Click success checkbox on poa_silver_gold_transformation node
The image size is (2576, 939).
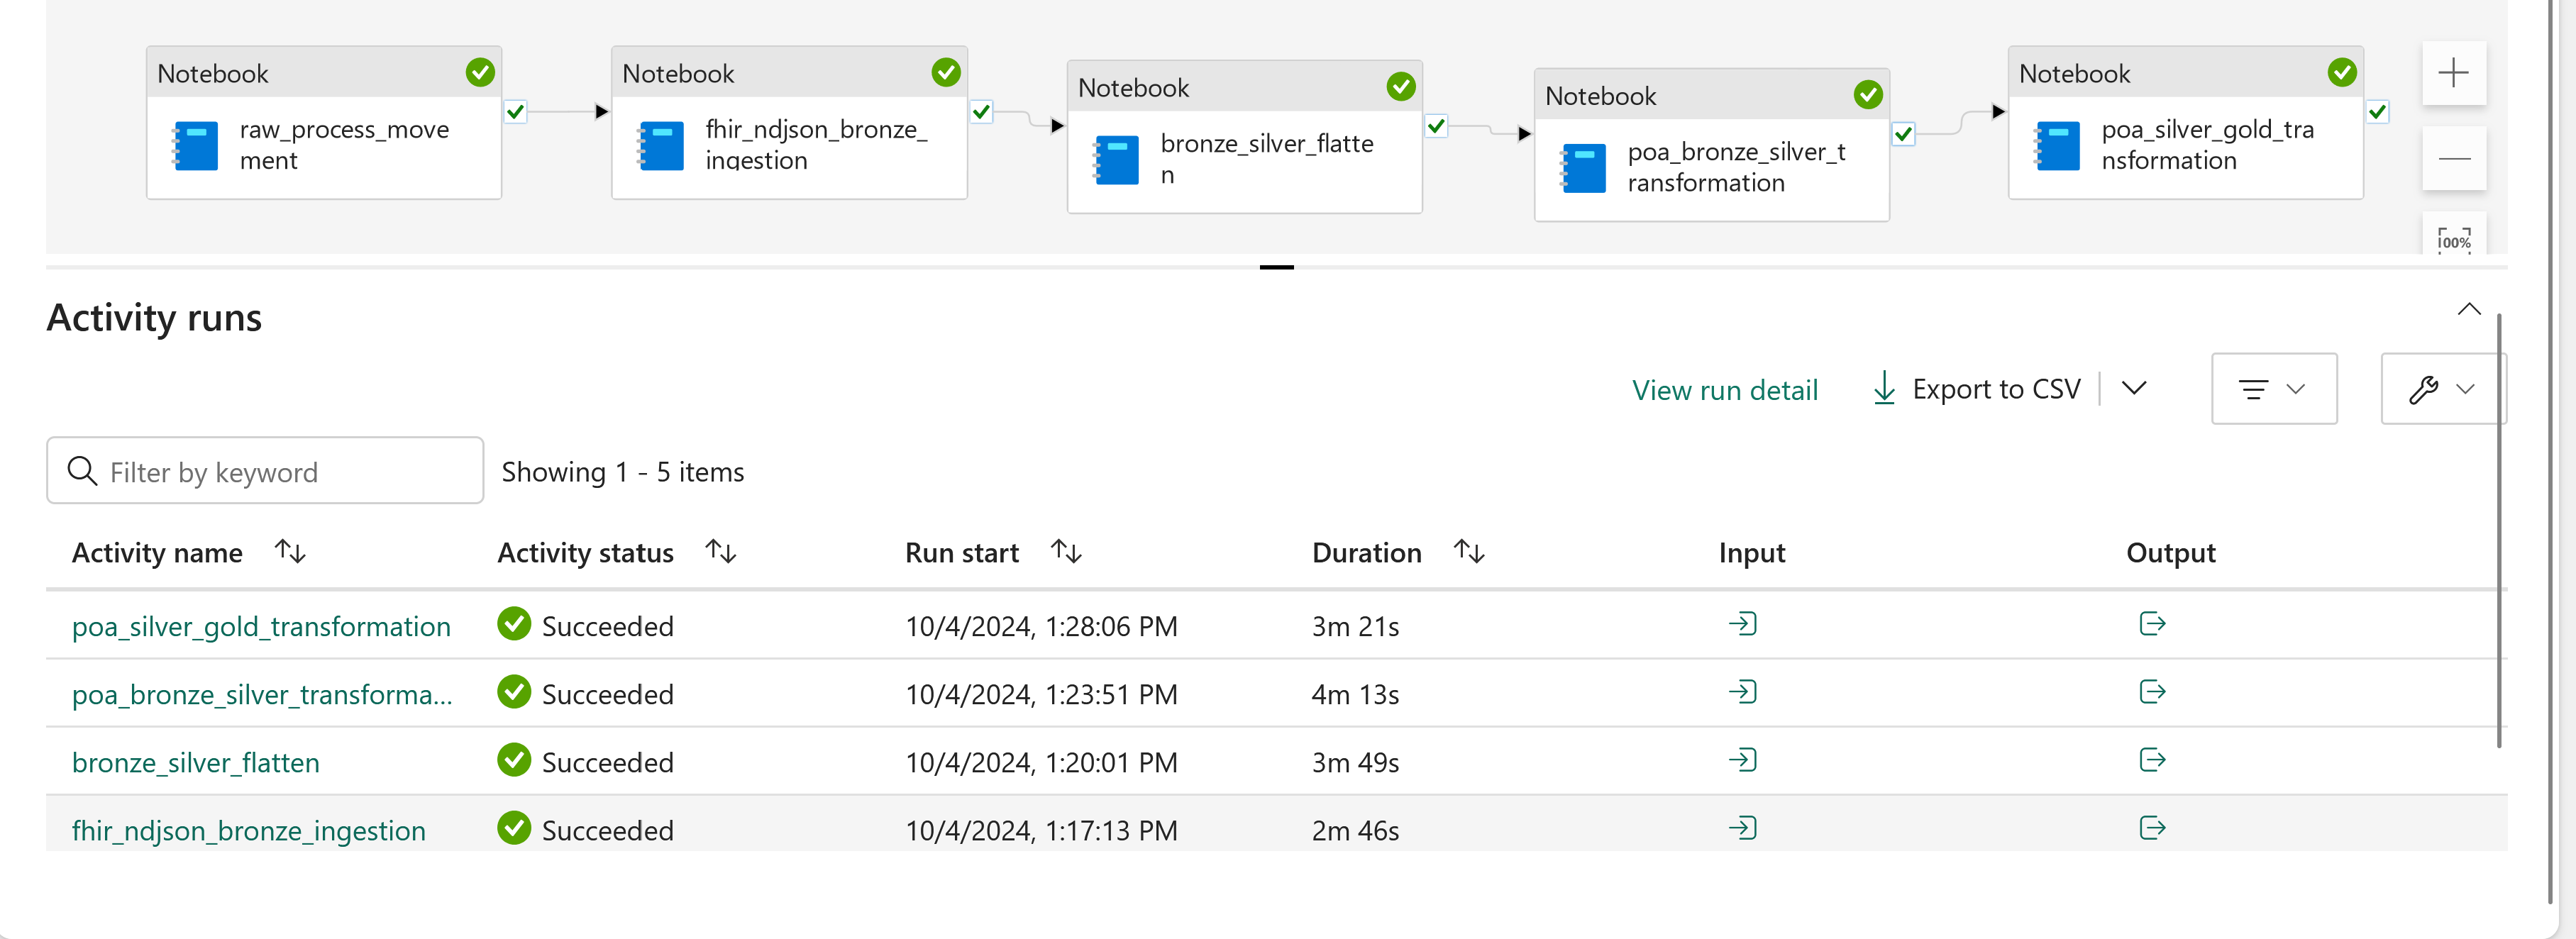(2377, 112)
